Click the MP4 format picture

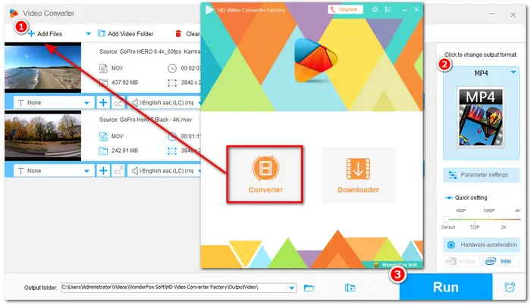(x=481, y=117)
